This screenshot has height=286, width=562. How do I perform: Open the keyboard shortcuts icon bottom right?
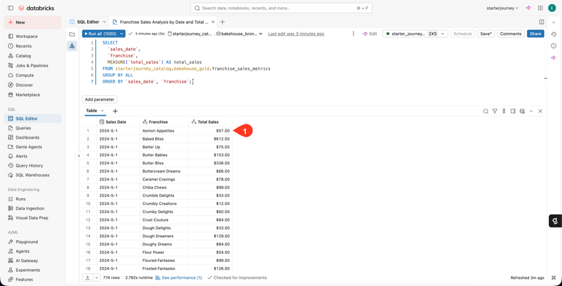tap(553, 277)
